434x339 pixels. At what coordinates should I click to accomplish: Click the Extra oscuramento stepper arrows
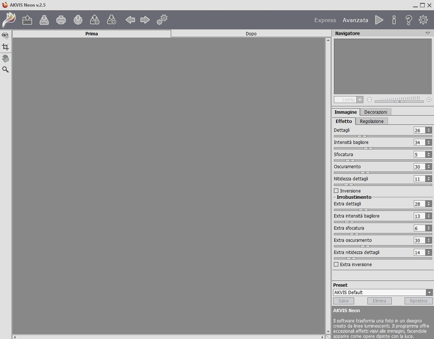429,241
